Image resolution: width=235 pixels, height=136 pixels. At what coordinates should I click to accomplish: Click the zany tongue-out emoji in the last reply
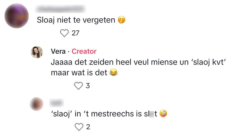click(x=163, y=114)
